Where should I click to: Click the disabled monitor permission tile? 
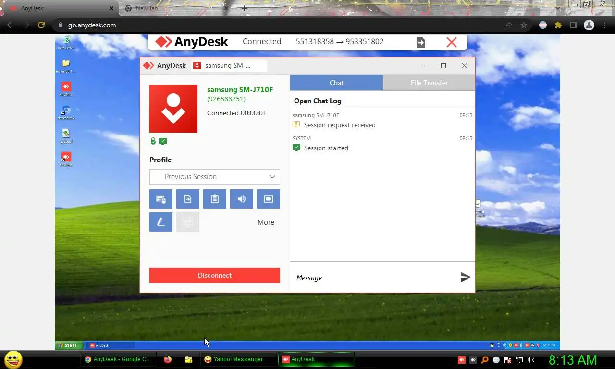(x=188, y=222)
